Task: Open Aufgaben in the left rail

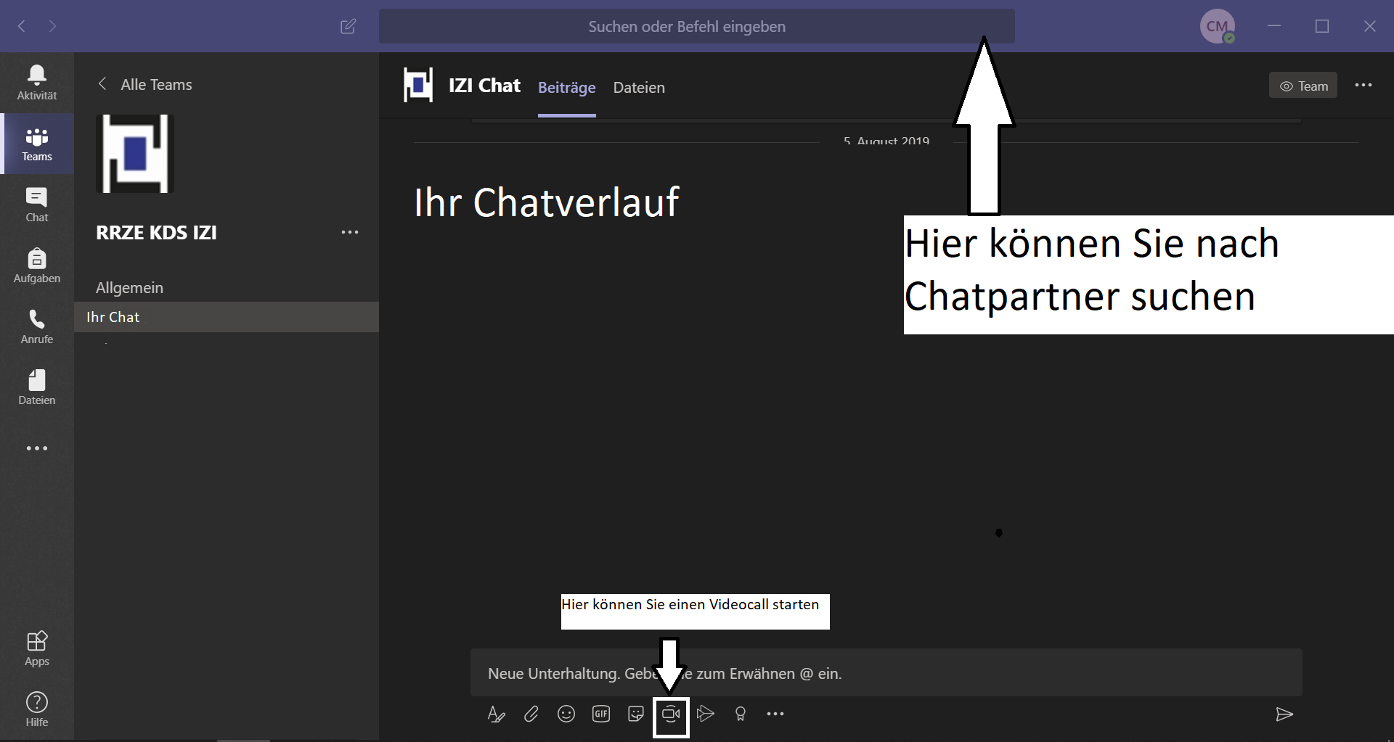Action: 36,265
